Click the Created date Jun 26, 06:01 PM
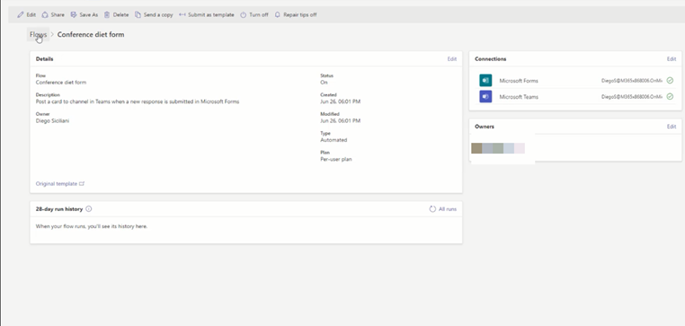The width and height of the screenshot is (685, 326). 341,101
